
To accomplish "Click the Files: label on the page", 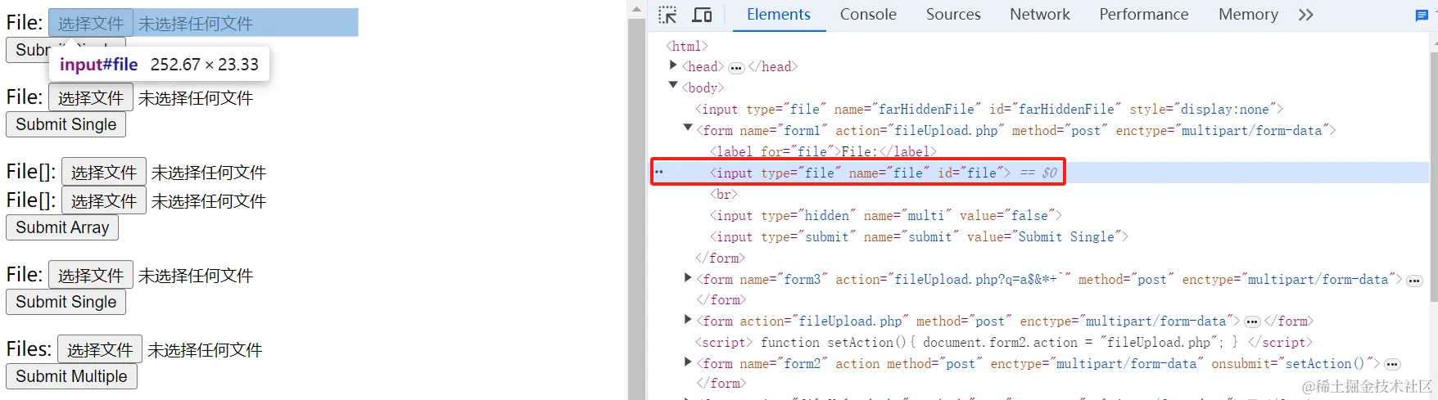I will point(29,349).
